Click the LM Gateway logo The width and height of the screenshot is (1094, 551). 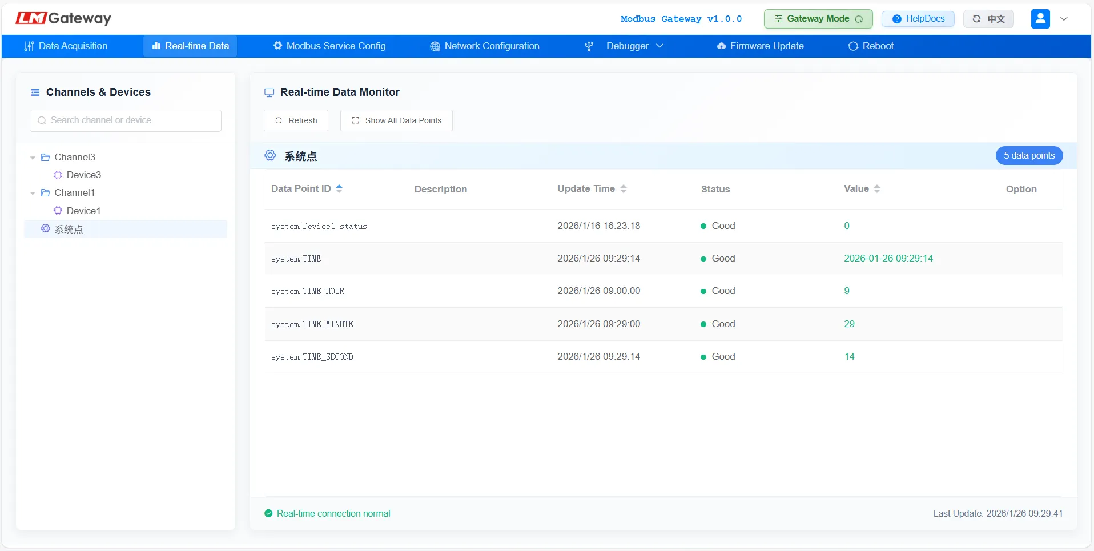tap(63, 18)
